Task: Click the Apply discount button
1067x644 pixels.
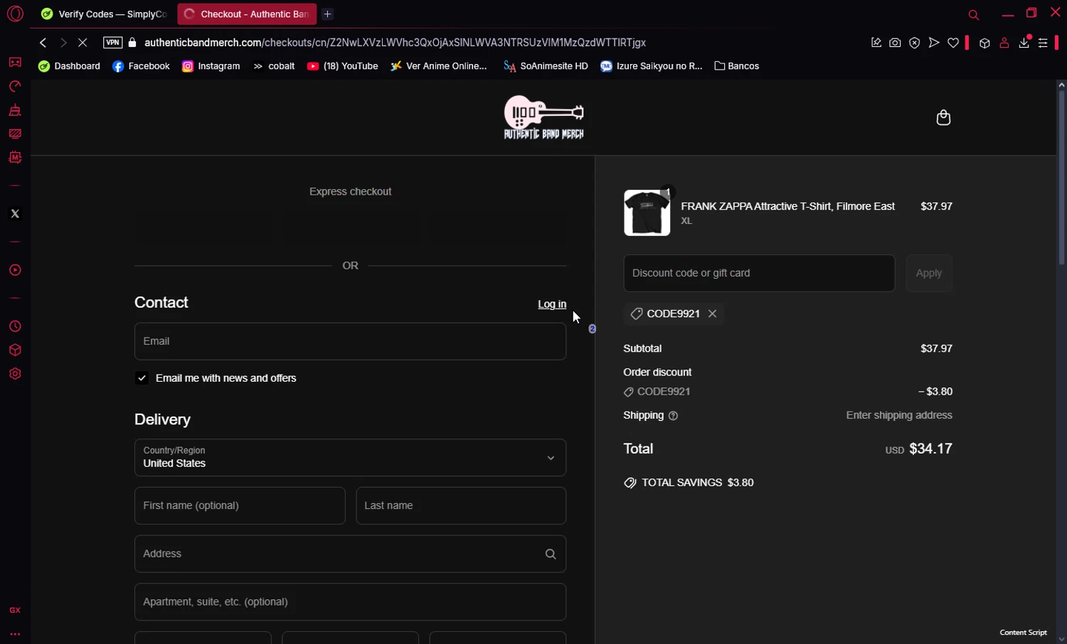Action: pos(929,273)
